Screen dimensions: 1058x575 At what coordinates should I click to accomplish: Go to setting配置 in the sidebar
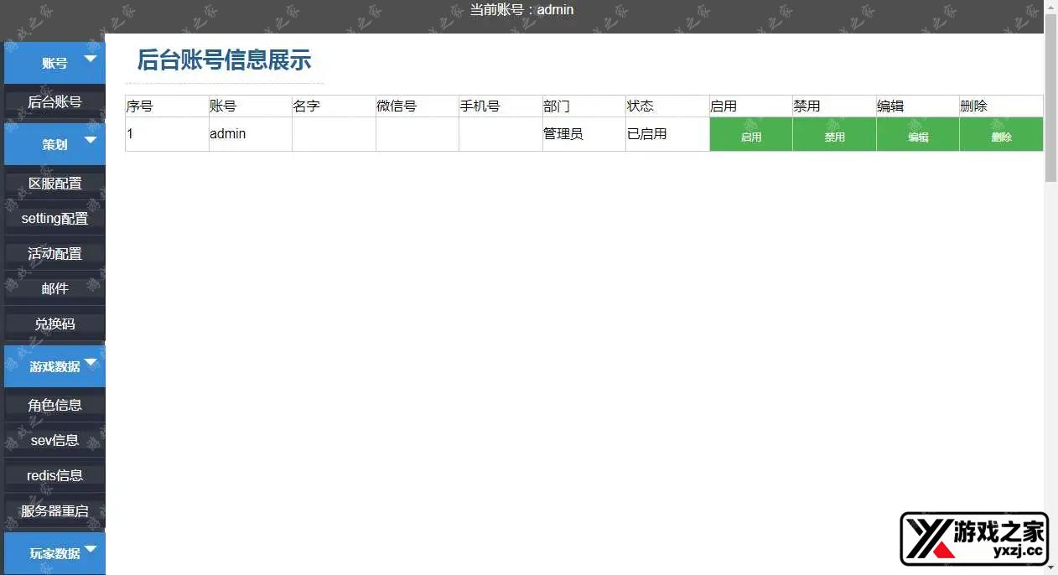(55, 219)
